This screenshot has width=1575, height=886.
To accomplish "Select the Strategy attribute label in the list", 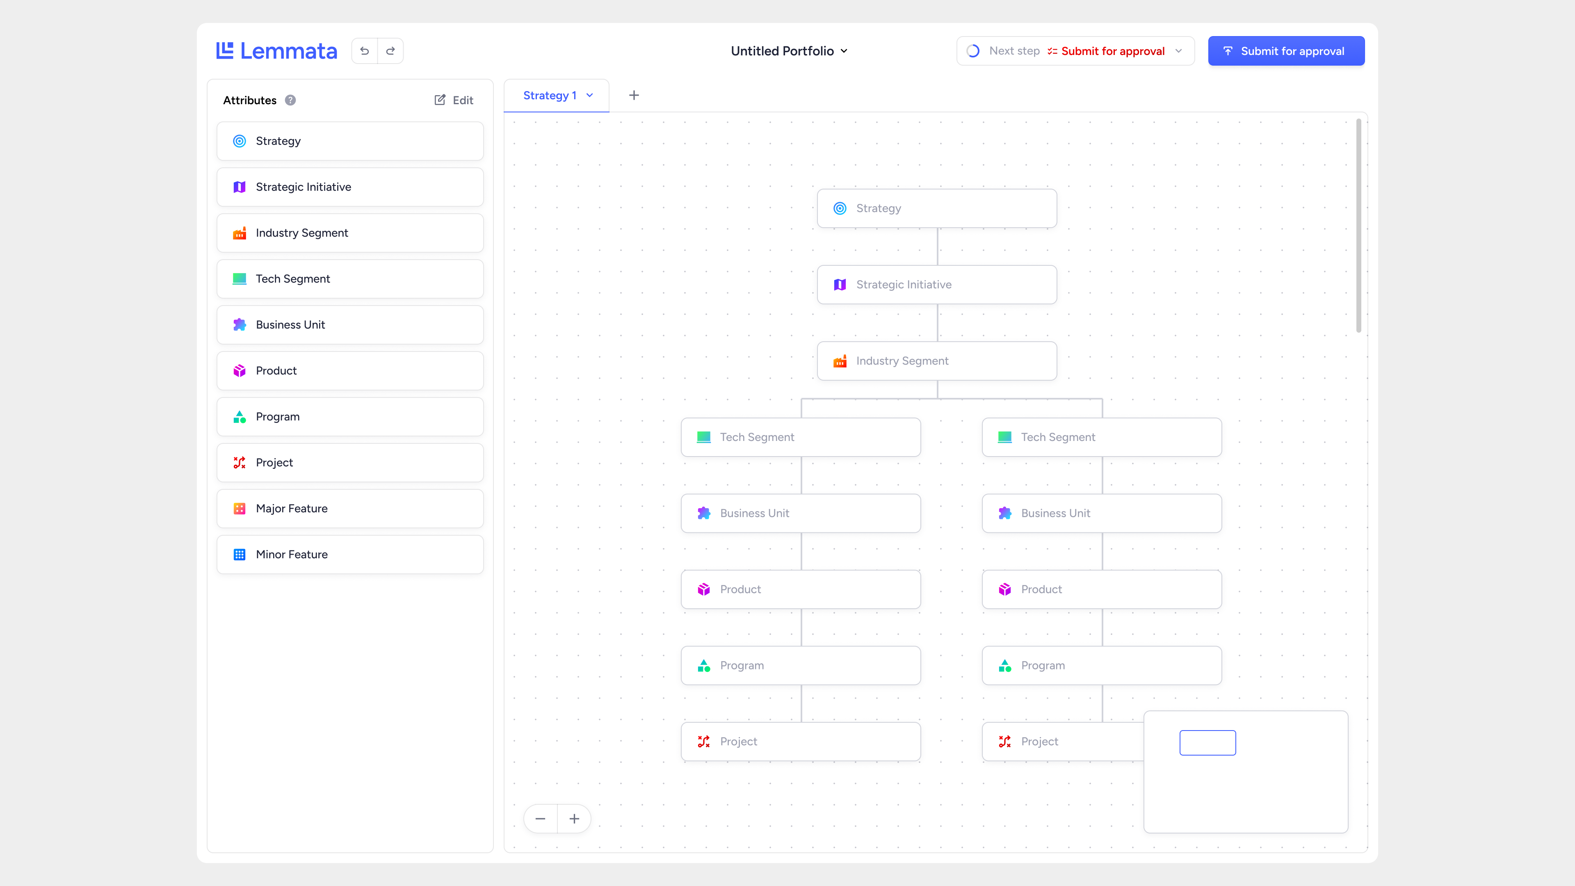I will tap(278, 141).
